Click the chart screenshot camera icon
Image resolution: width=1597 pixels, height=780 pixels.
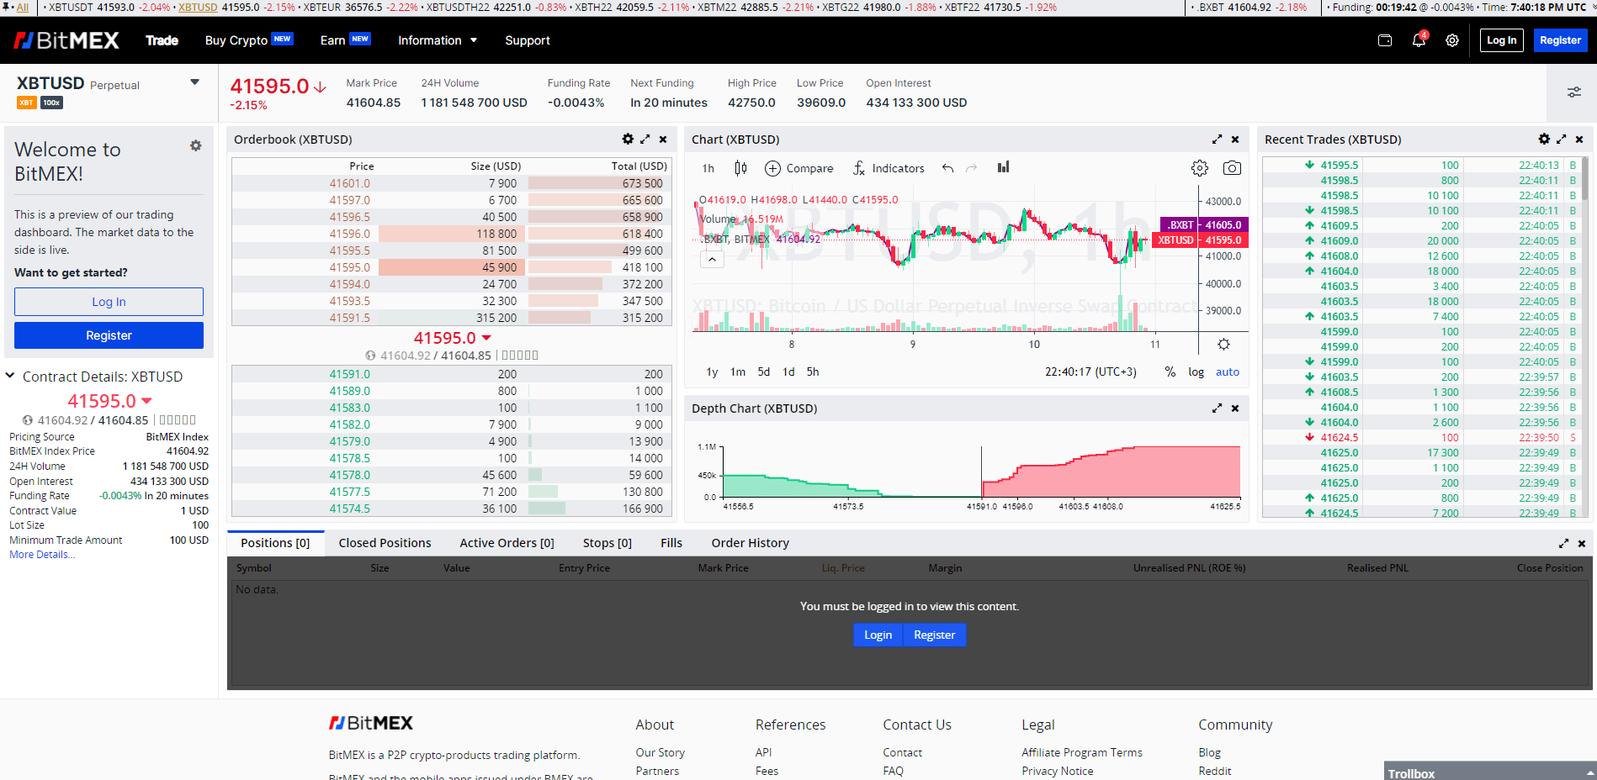coord(1232,168)
